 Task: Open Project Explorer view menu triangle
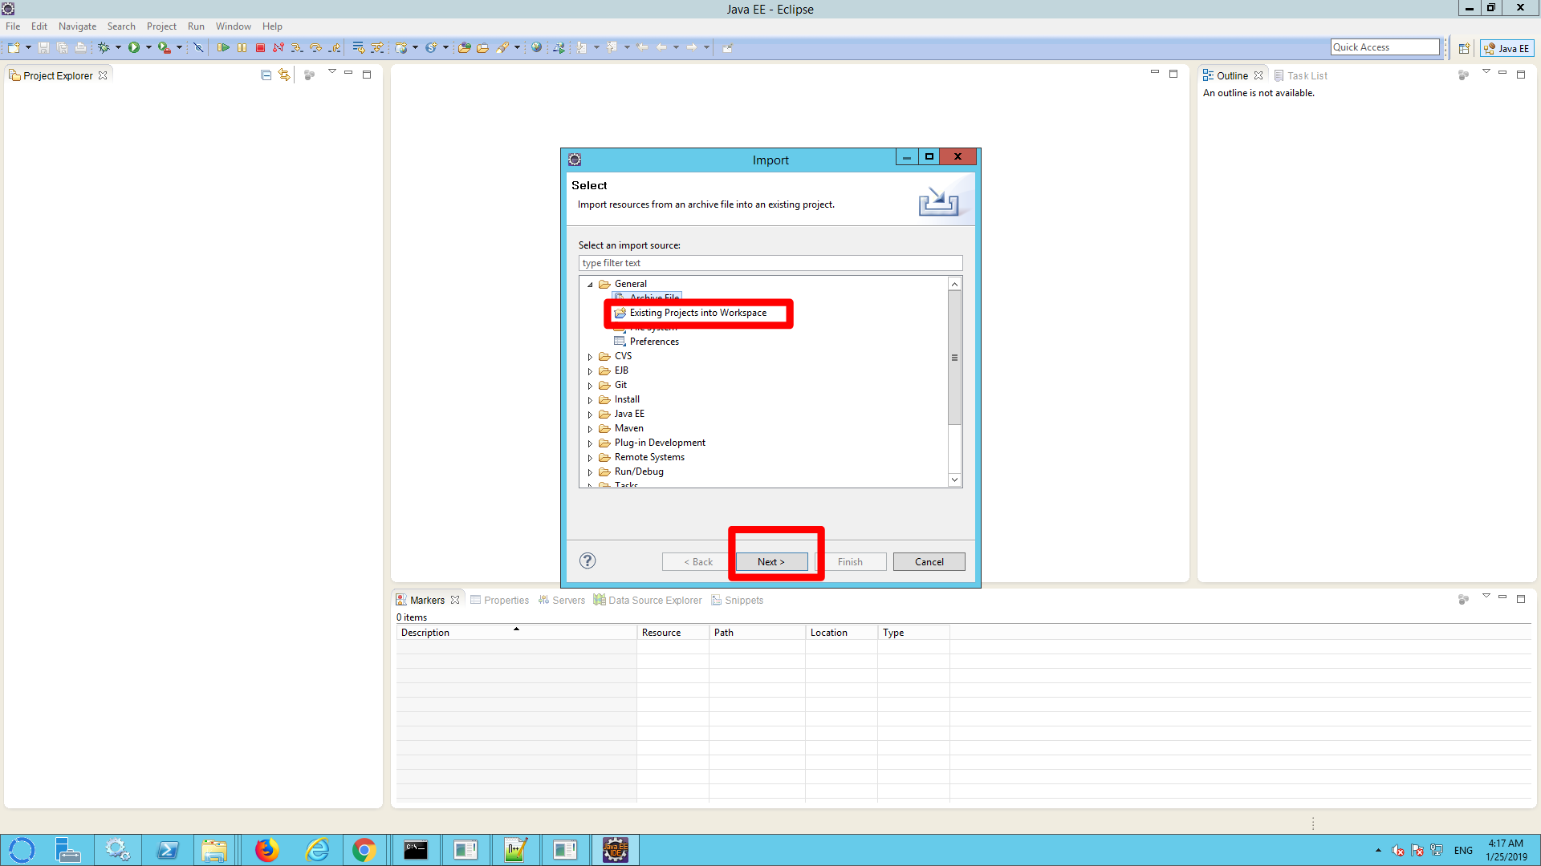(x=331, y=72)
